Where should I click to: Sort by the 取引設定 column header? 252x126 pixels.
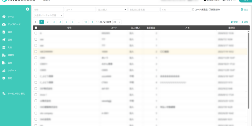151,28
